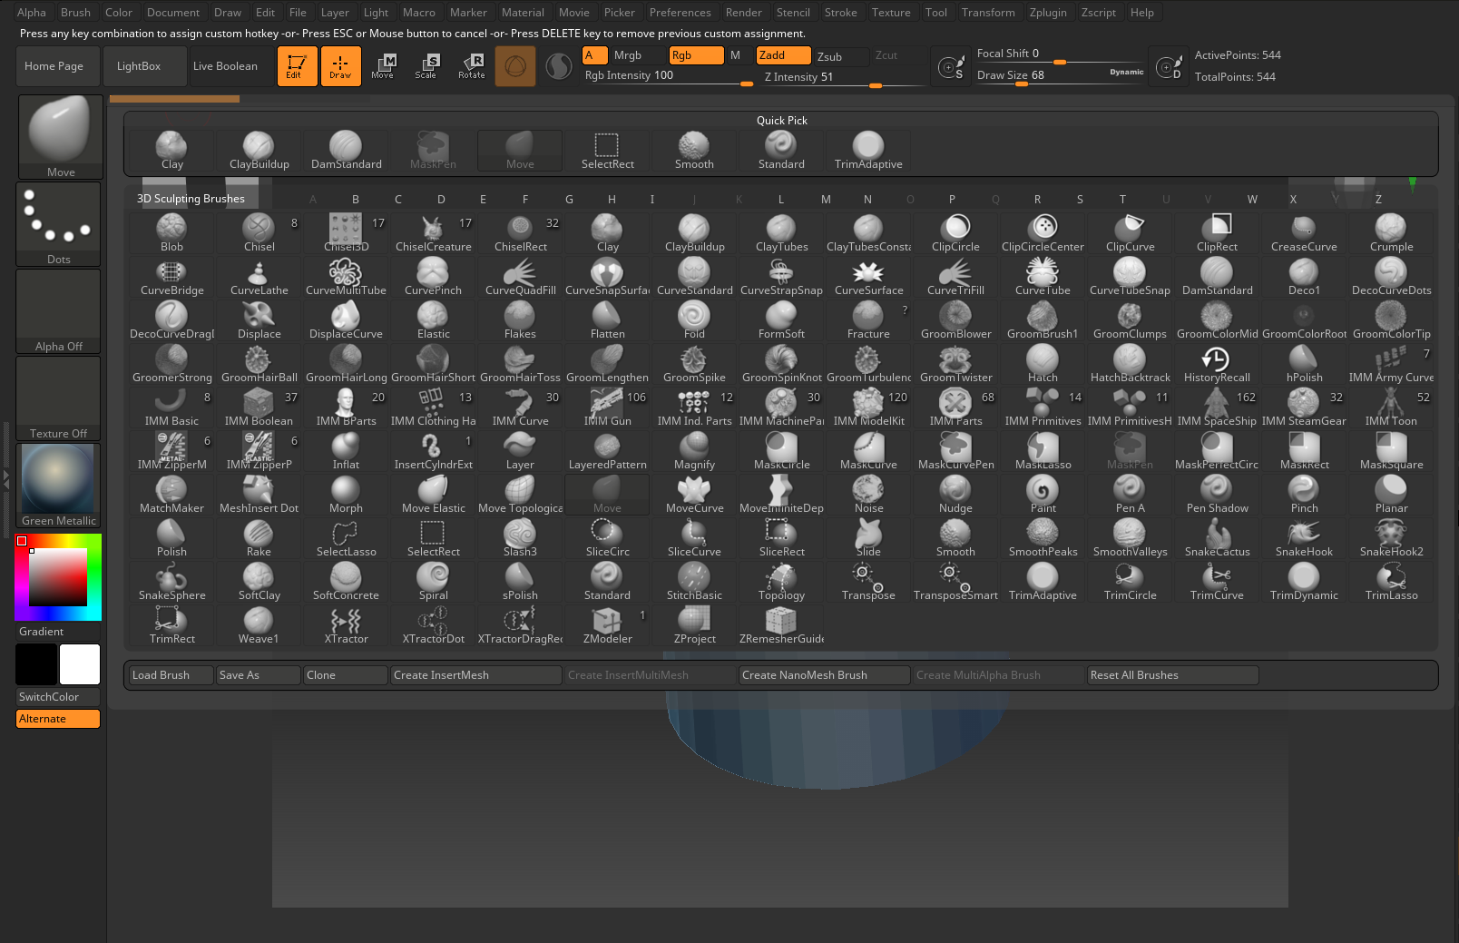Image resolution: width=1459 pixels, height=943 pixels.
Task: Click Create NanoMesh Brush
Action: (825, 675)
